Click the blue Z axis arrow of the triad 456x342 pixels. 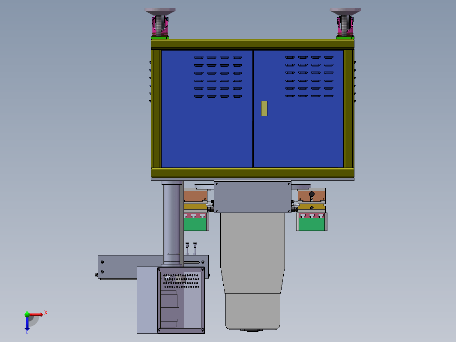(x=27, y=324)
